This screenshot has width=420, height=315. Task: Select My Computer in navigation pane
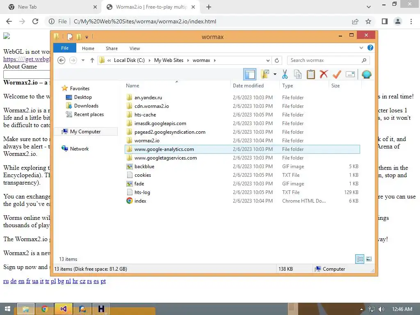86,132
